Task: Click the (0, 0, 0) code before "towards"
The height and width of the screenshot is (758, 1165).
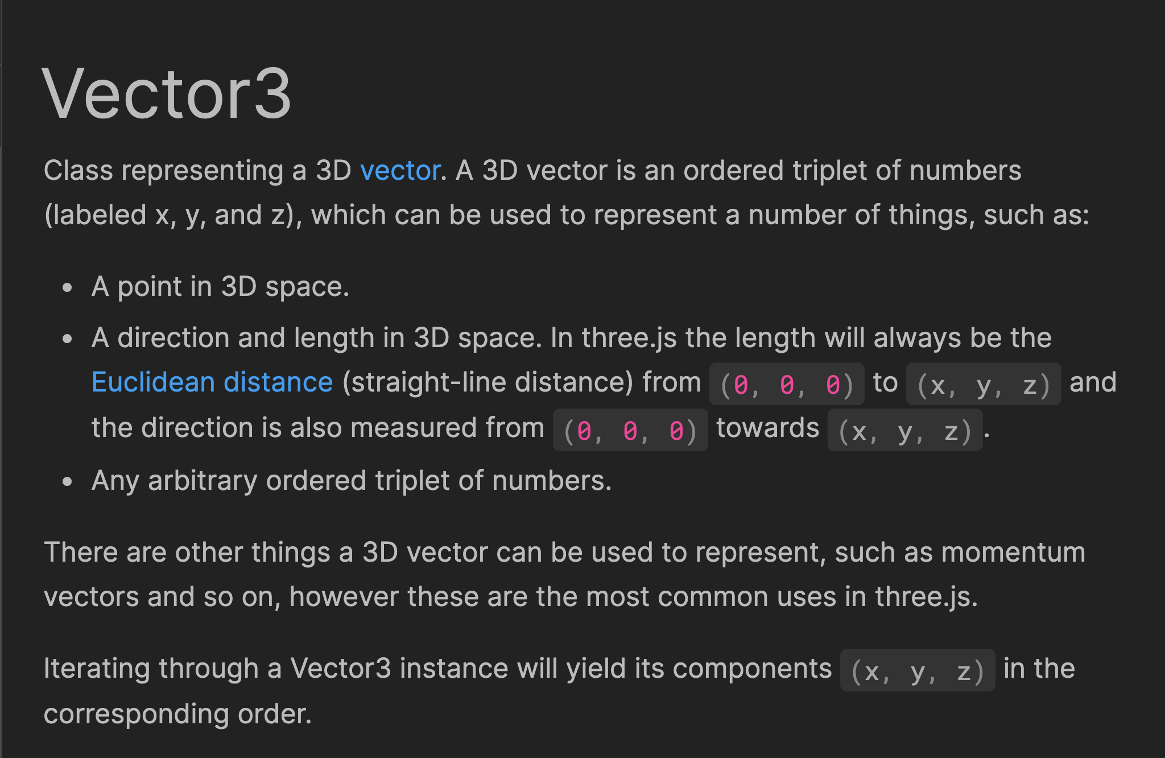Action: click(630, 430)
